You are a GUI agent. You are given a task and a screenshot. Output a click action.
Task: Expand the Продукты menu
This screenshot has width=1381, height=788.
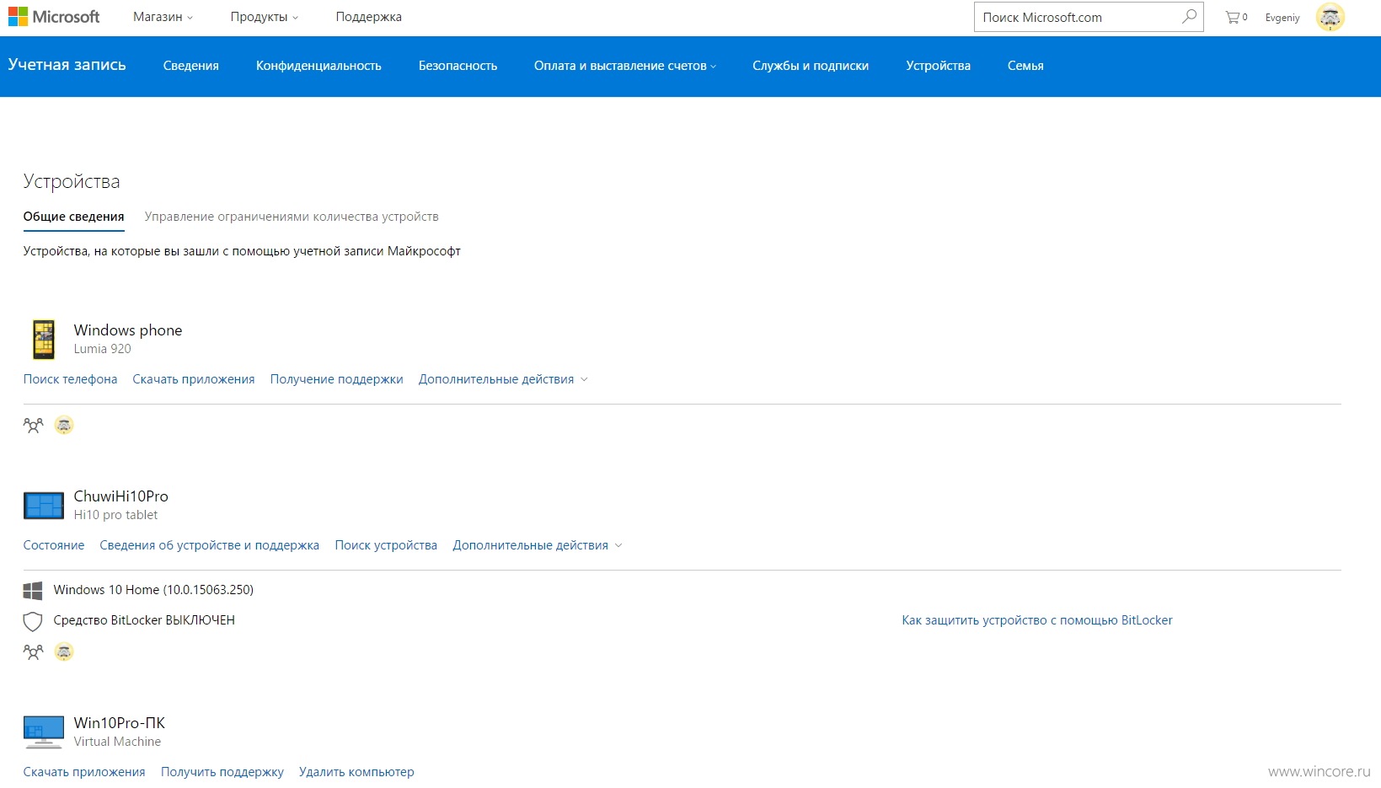(x=264, y=17)
